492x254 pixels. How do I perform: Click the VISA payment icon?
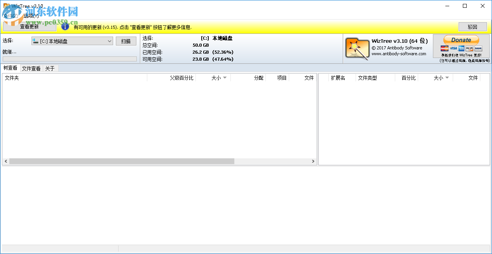click(454, 48)
